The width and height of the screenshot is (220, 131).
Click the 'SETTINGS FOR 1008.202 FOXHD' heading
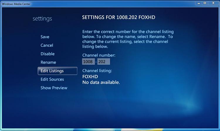click(x=119, y=17)
